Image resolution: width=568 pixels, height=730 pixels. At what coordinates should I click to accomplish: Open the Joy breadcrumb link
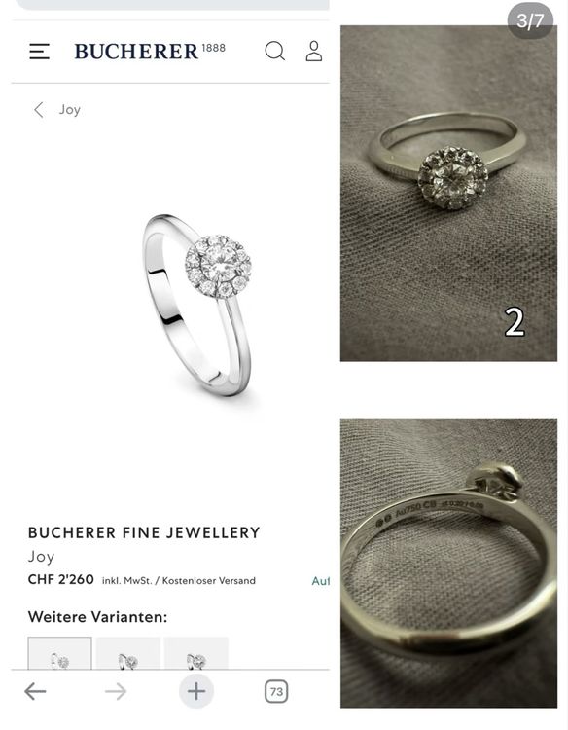point(70,110)
